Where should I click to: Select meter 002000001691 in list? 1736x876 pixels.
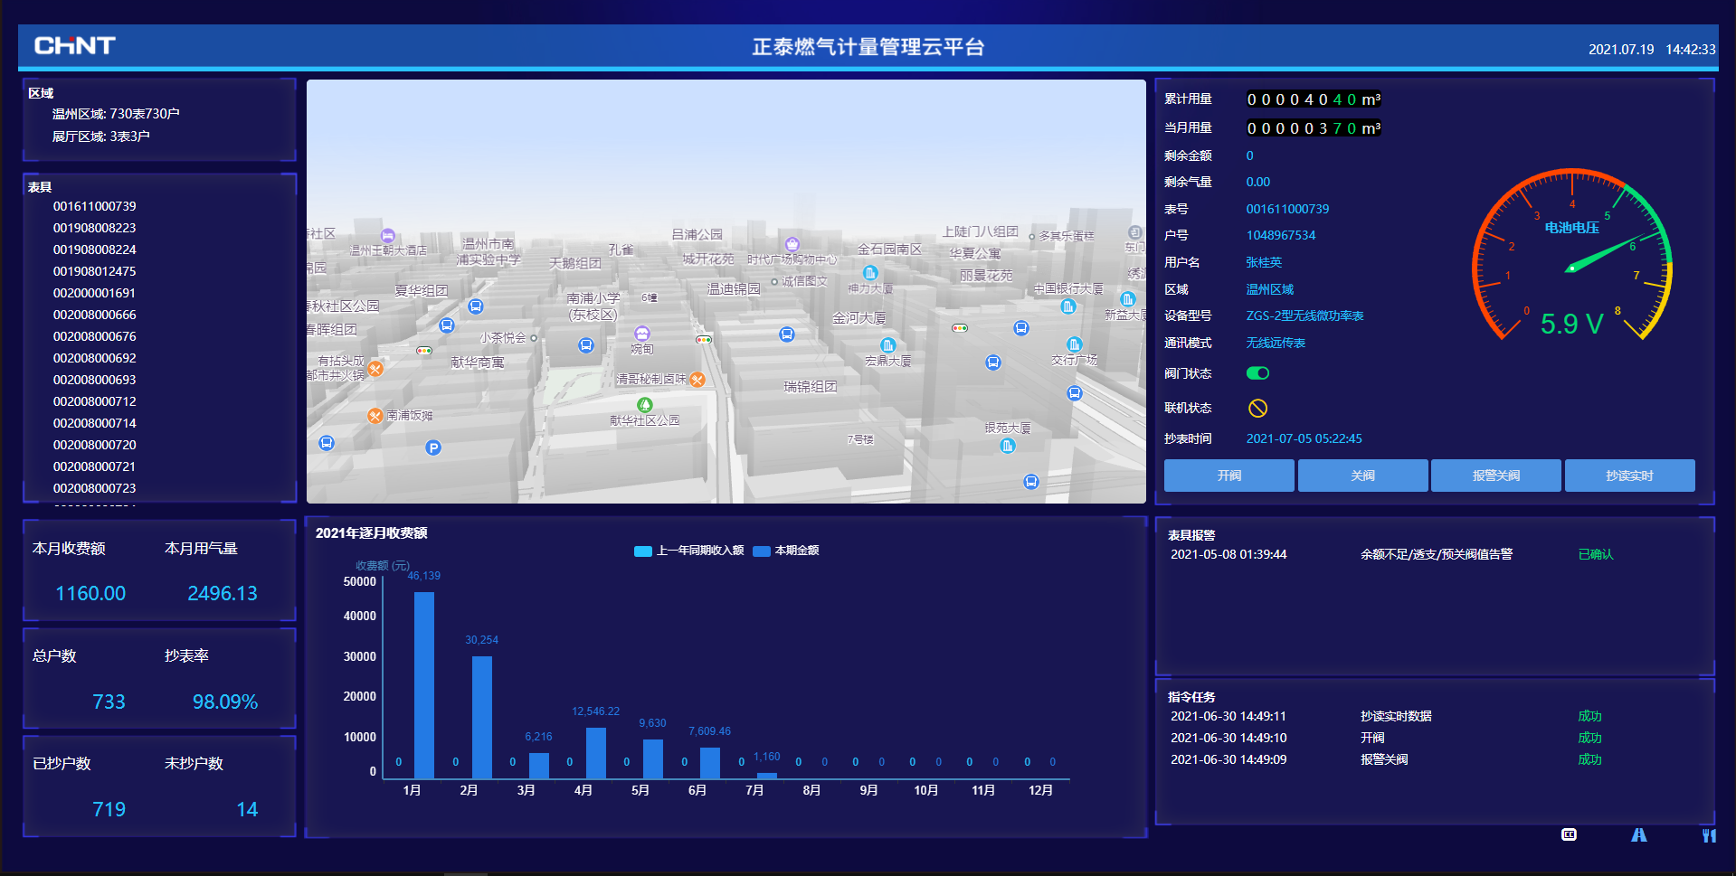94,293
